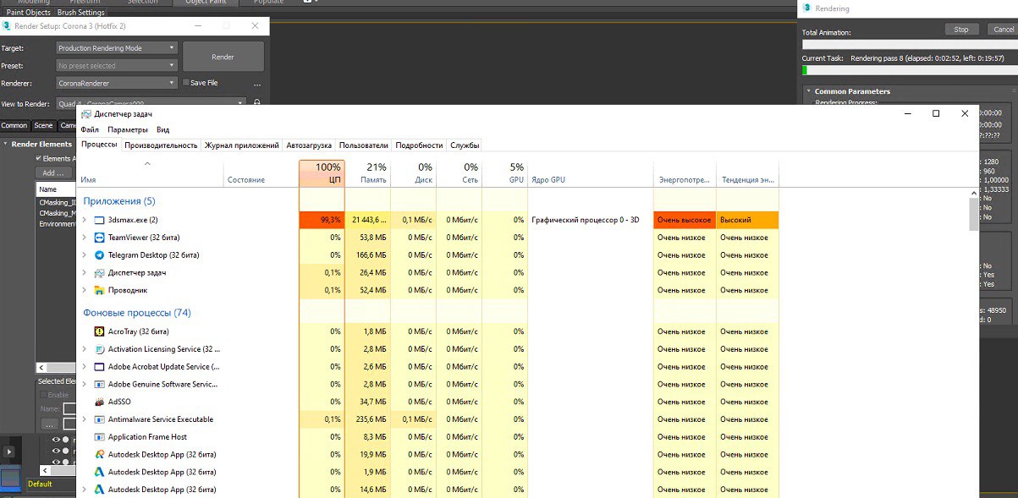
Task: Open the Target dropdown in Render Setup
Action: click(117, 48)
